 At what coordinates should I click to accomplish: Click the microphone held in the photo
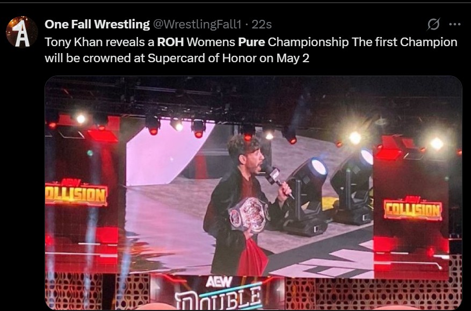click(275, 177)
